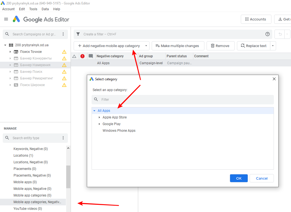The width and height of the screenshot is (291, 212).
Task: Open the Edit menu
Action: point(22,9)
